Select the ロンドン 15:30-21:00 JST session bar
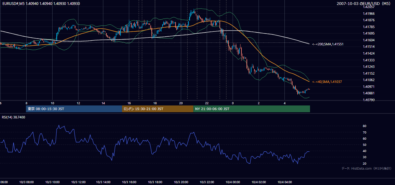Viewport: 395px width, 185px height. (x=158, y=109)
